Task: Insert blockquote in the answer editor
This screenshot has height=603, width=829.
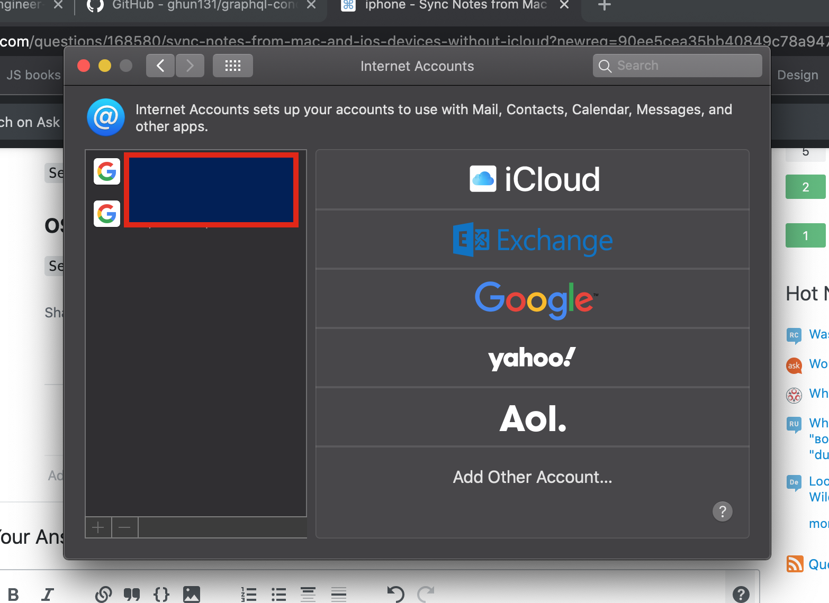Action: 132,595
